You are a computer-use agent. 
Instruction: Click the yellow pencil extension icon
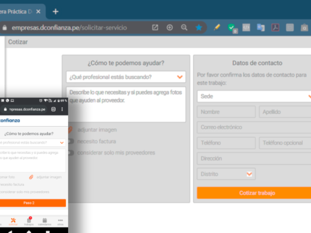[217, 27]
